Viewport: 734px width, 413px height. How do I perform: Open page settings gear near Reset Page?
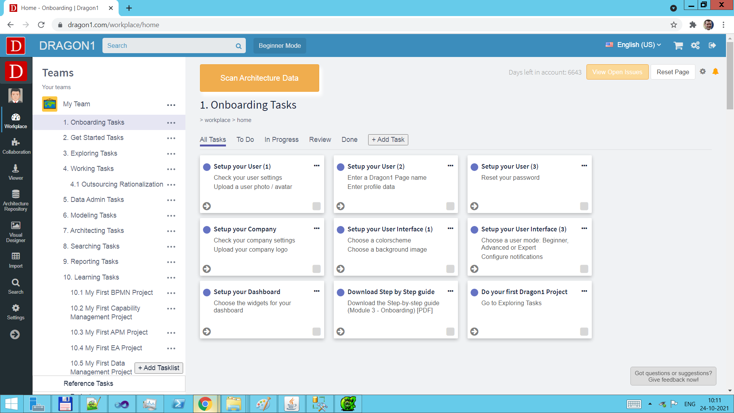pyautogui.click(x=703, y=72)
